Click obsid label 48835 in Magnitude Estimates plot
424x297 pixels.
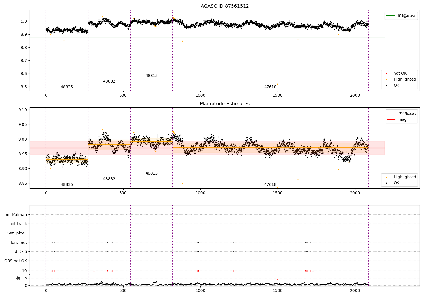click(x=67, y=185)
